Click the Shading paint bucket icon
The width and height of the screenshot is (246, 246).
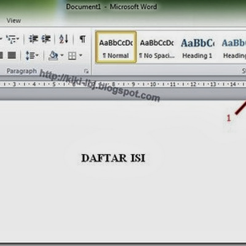(54, 56)
